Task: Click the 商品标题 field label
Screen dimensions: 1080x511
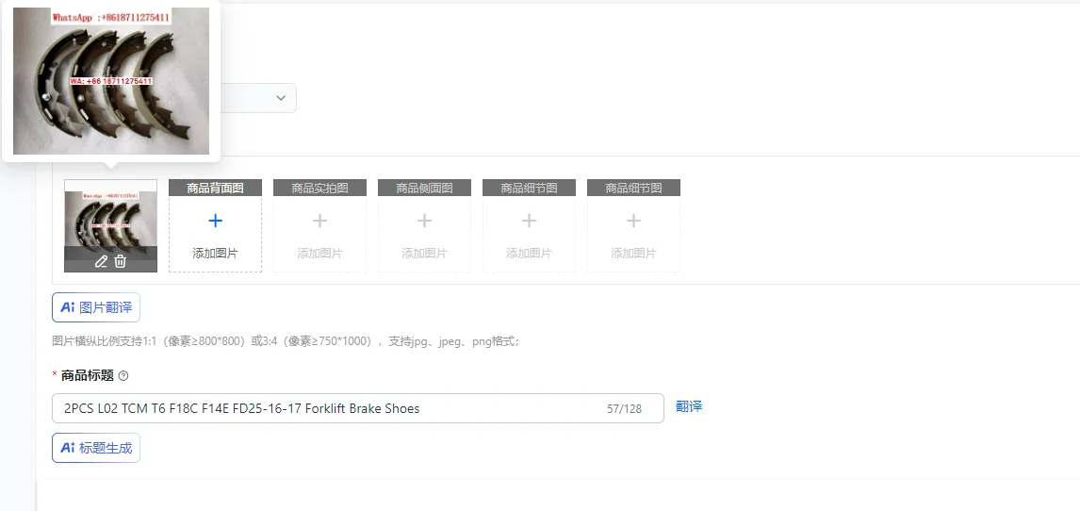Action: point(87,375)
